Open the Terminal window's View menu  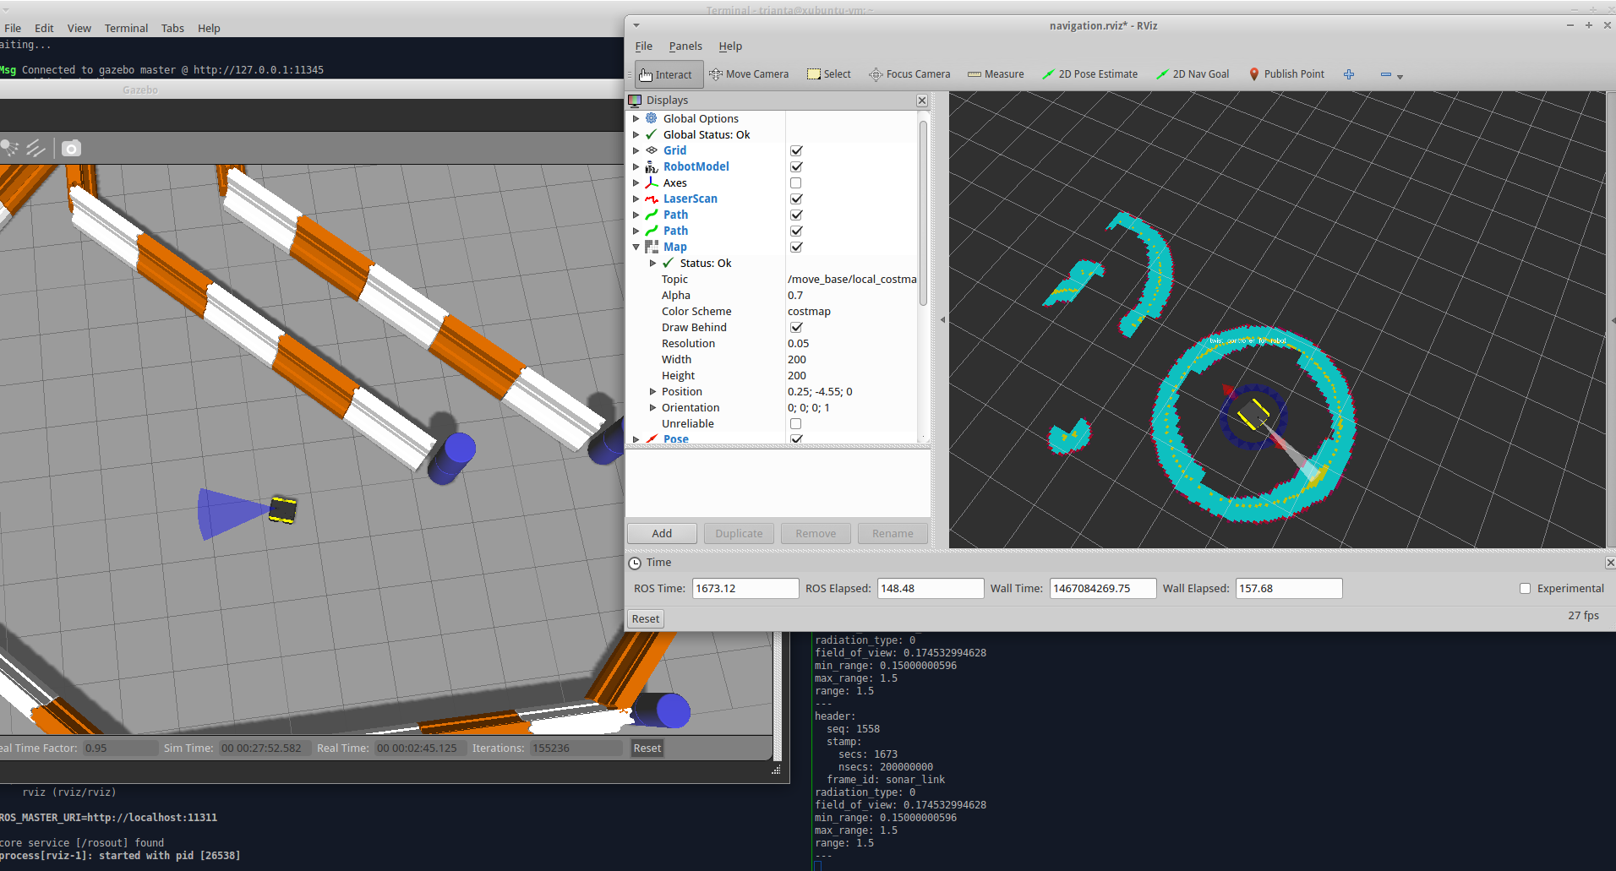(x=79, y=28)
